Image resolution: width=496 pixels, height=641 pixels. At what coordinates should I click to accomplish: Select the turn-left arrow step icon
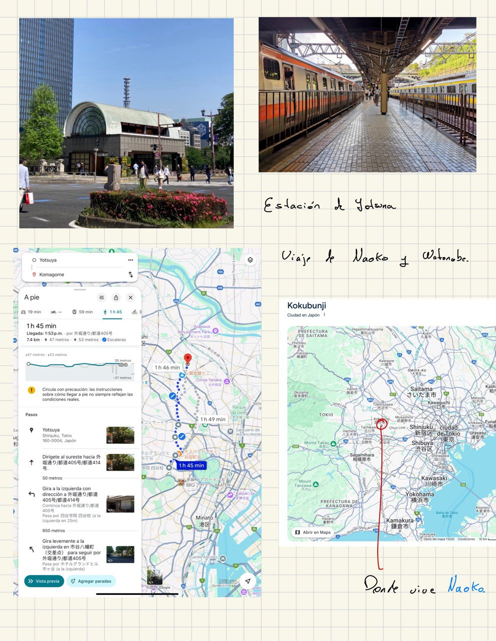click(32, 494)
